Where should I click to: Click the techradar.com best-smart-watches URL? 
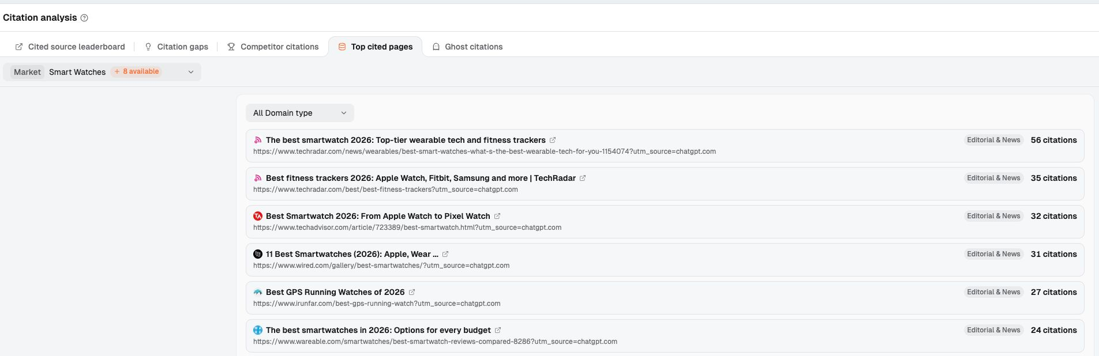[x=485, y=152]
